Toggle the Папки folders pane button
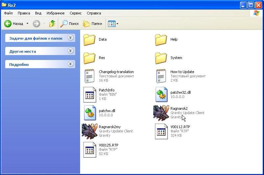Screen dimensions: 264x175 tap(93, 24)
